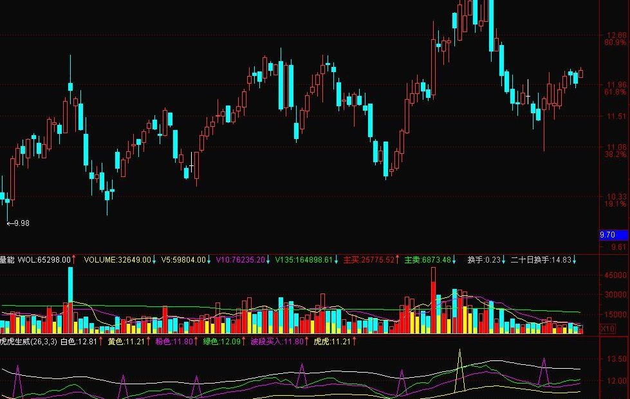Viewport: 630px width, 399px height.
Task: Select the 黄色:11.21 line value
Action: click(x=126, y=342)
